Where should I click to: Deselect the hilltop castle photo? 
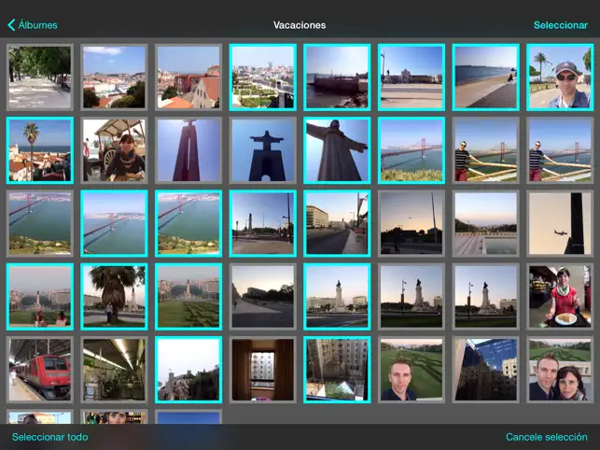188,370
